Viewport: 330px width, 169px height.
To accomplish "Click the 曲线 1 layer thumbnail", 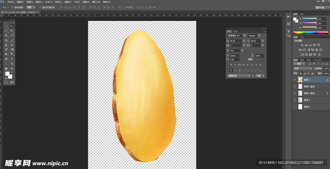I will (300, 80).
